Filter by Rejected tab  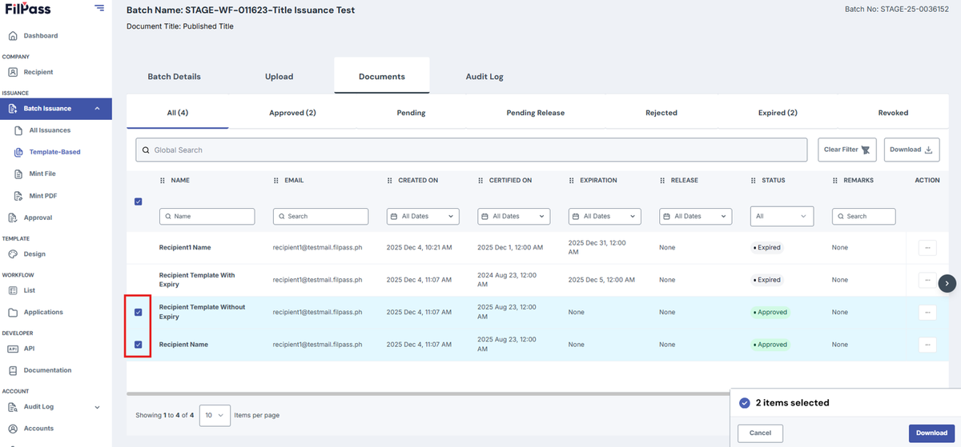click(661, 113)
